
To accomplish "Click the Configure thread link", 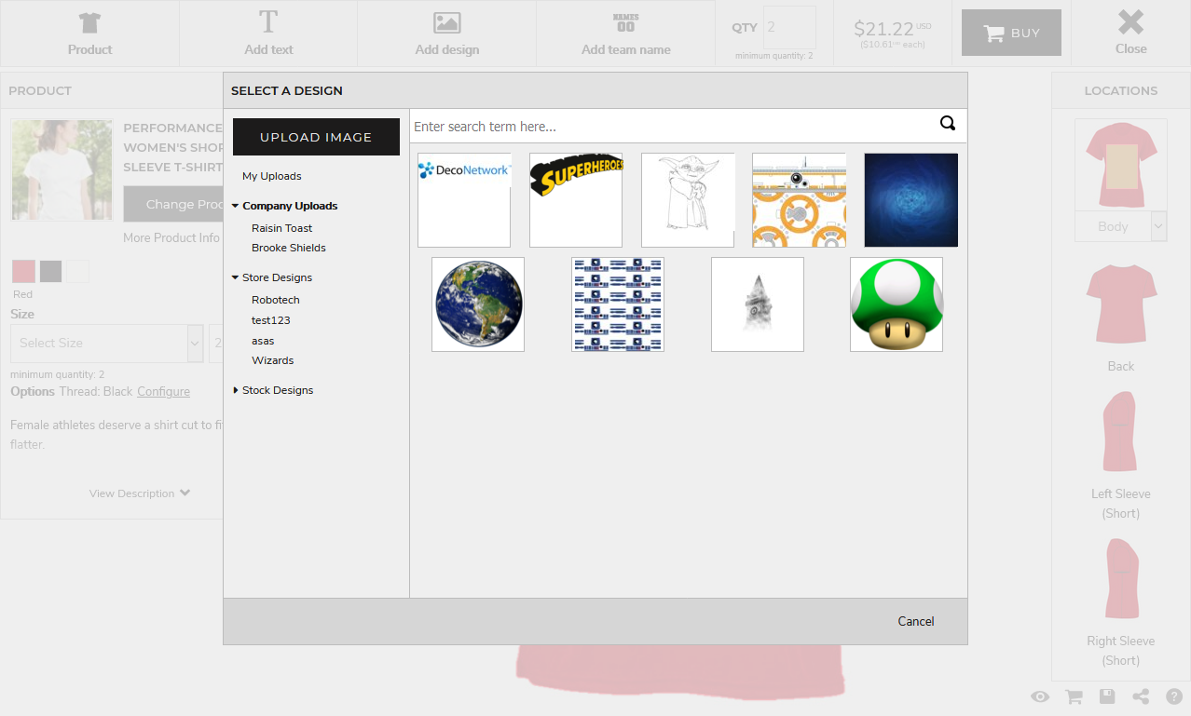I will 163,391.
